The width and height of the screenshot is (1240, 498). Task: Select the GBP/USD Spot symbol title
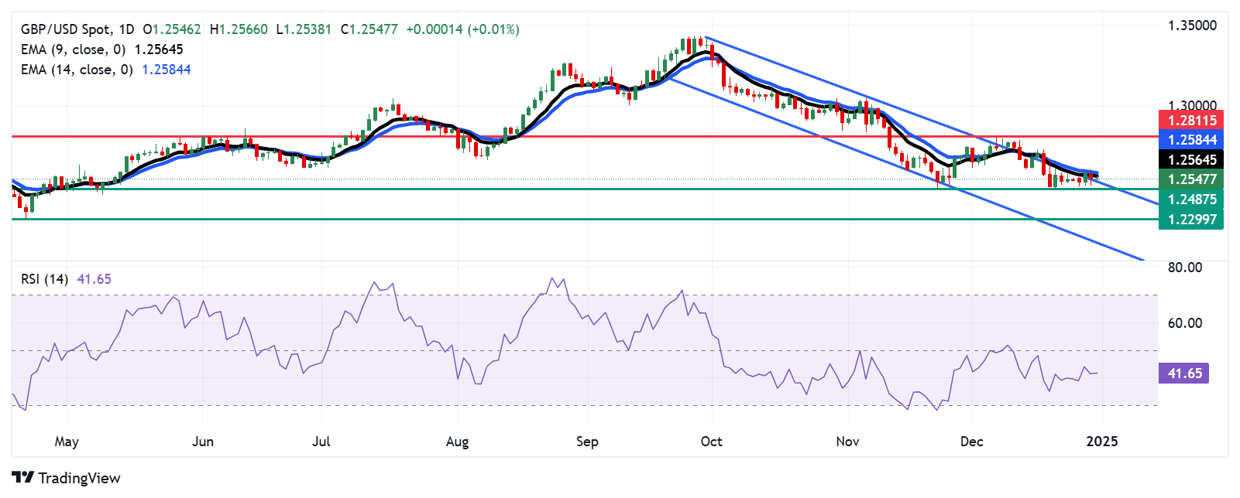65,29
